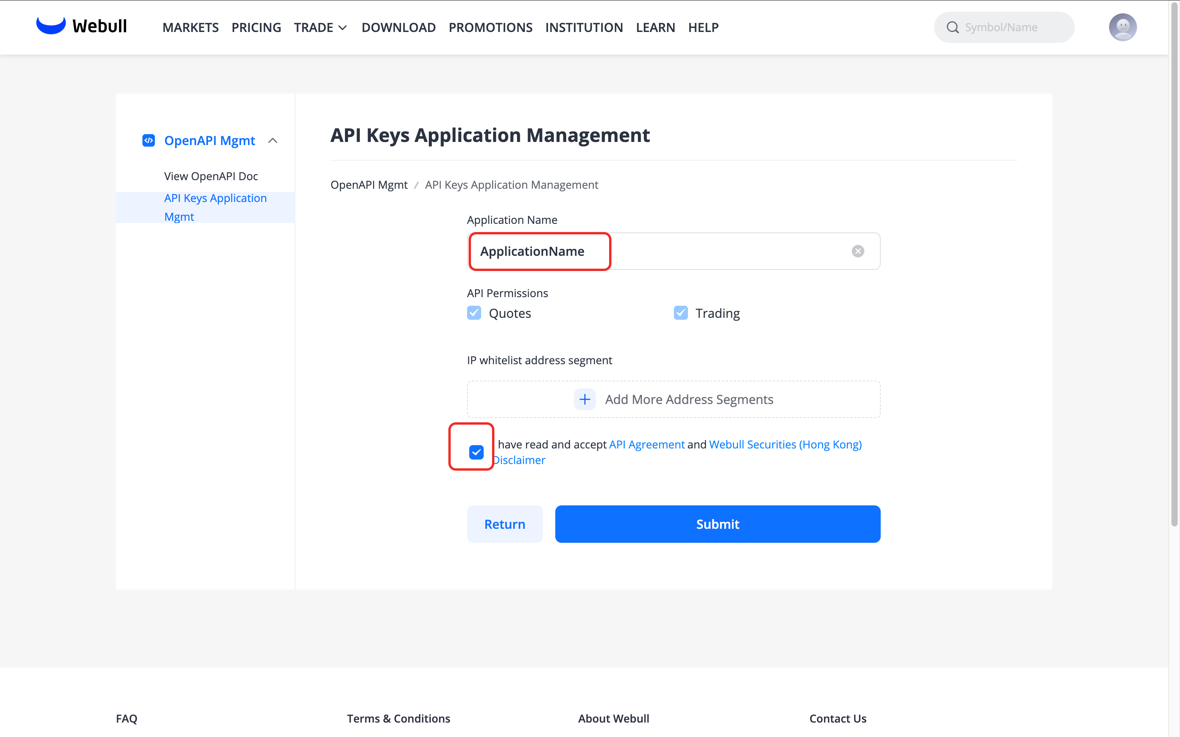
Task: Uncheck the agreement acceptance checkbox
Action: pyautogui.click(x=476, y=452)
